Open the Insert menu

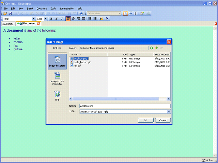pyautogui.click(x=30, y=8)
